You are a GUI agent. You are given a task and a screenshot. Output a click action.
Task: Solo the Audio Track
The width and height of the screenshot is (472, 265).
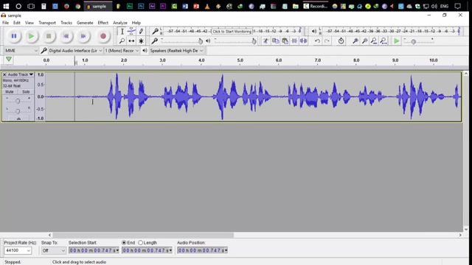pos(26,91)
